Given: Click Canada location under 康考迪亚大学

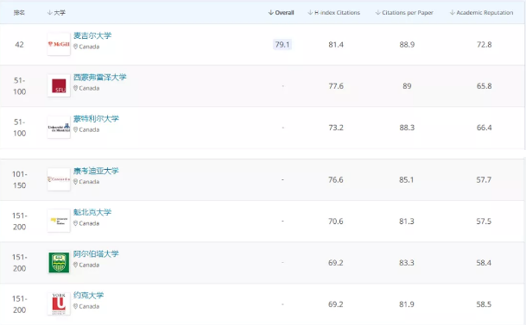Looking at the screenshot, I should pyautogui.click(x=86, y=182).
